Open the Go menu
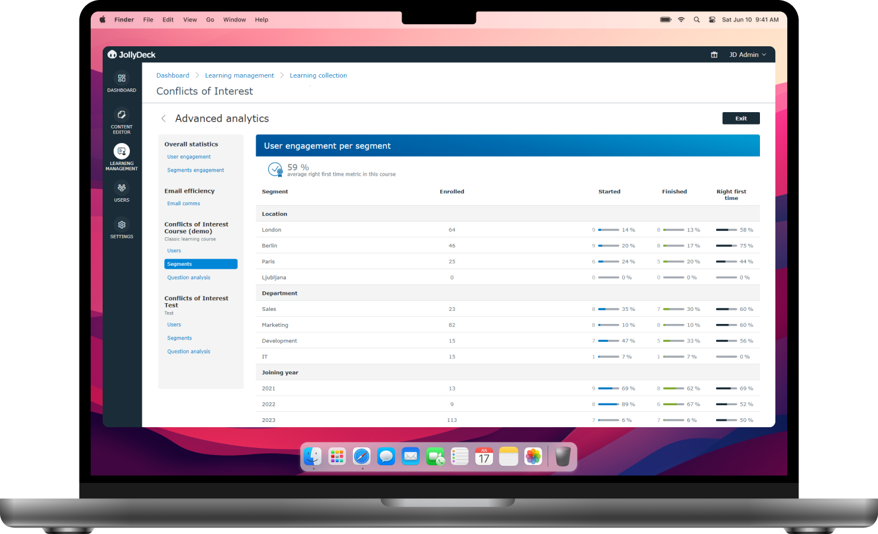Viewport: 878px width, 534px height. coord(210,20)
